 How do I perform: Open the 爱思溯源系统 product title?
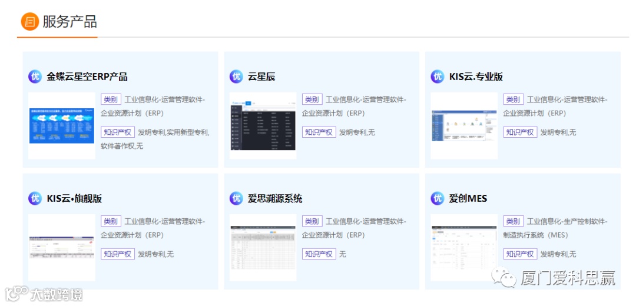pos(274,198)
